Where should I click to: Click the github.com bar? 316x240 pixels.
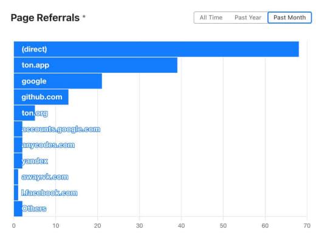[41, 97]
